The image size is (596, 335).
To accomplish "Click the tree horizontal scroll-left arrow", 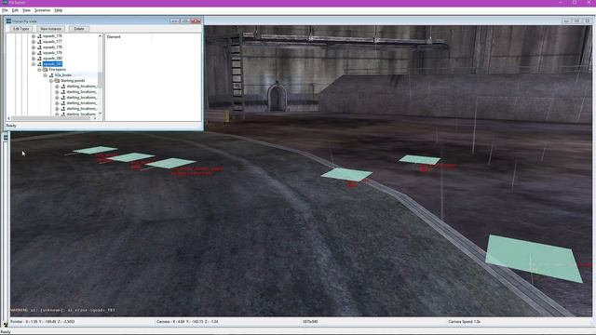I will (8, 118).
